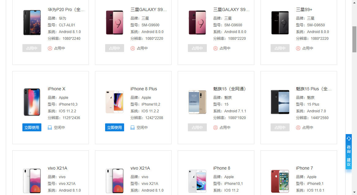Click the vertical scrollbar thumb
The image size is (357, 195).
click(x=354, y=39)
